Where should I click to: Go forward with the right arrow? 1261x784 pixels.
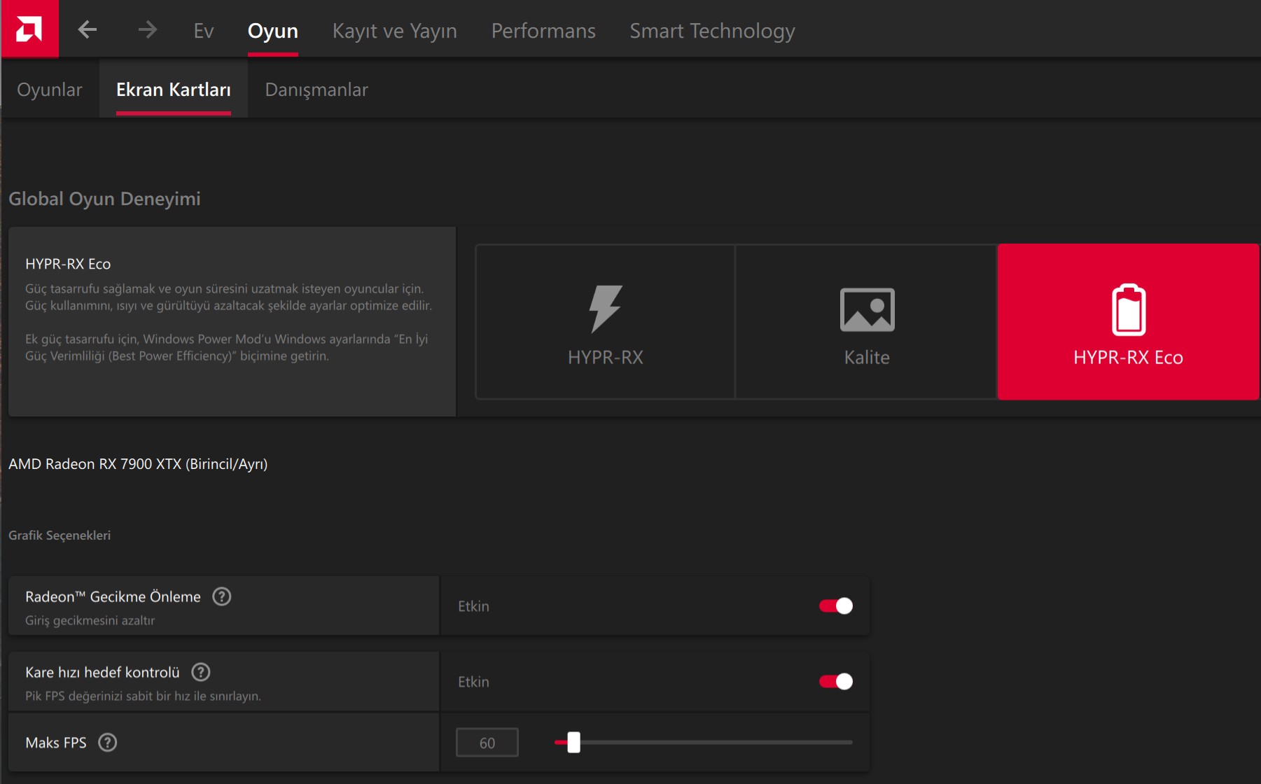pos(147,29)
